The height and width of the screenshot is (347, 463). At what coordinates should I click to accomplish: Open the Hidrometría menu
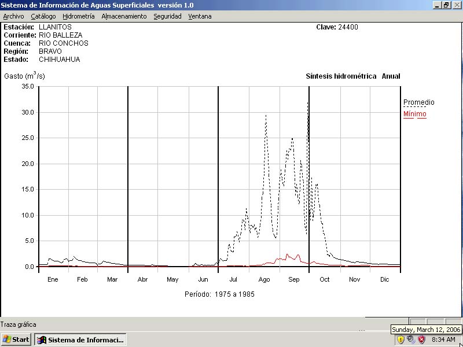click(x=78, y=16)
